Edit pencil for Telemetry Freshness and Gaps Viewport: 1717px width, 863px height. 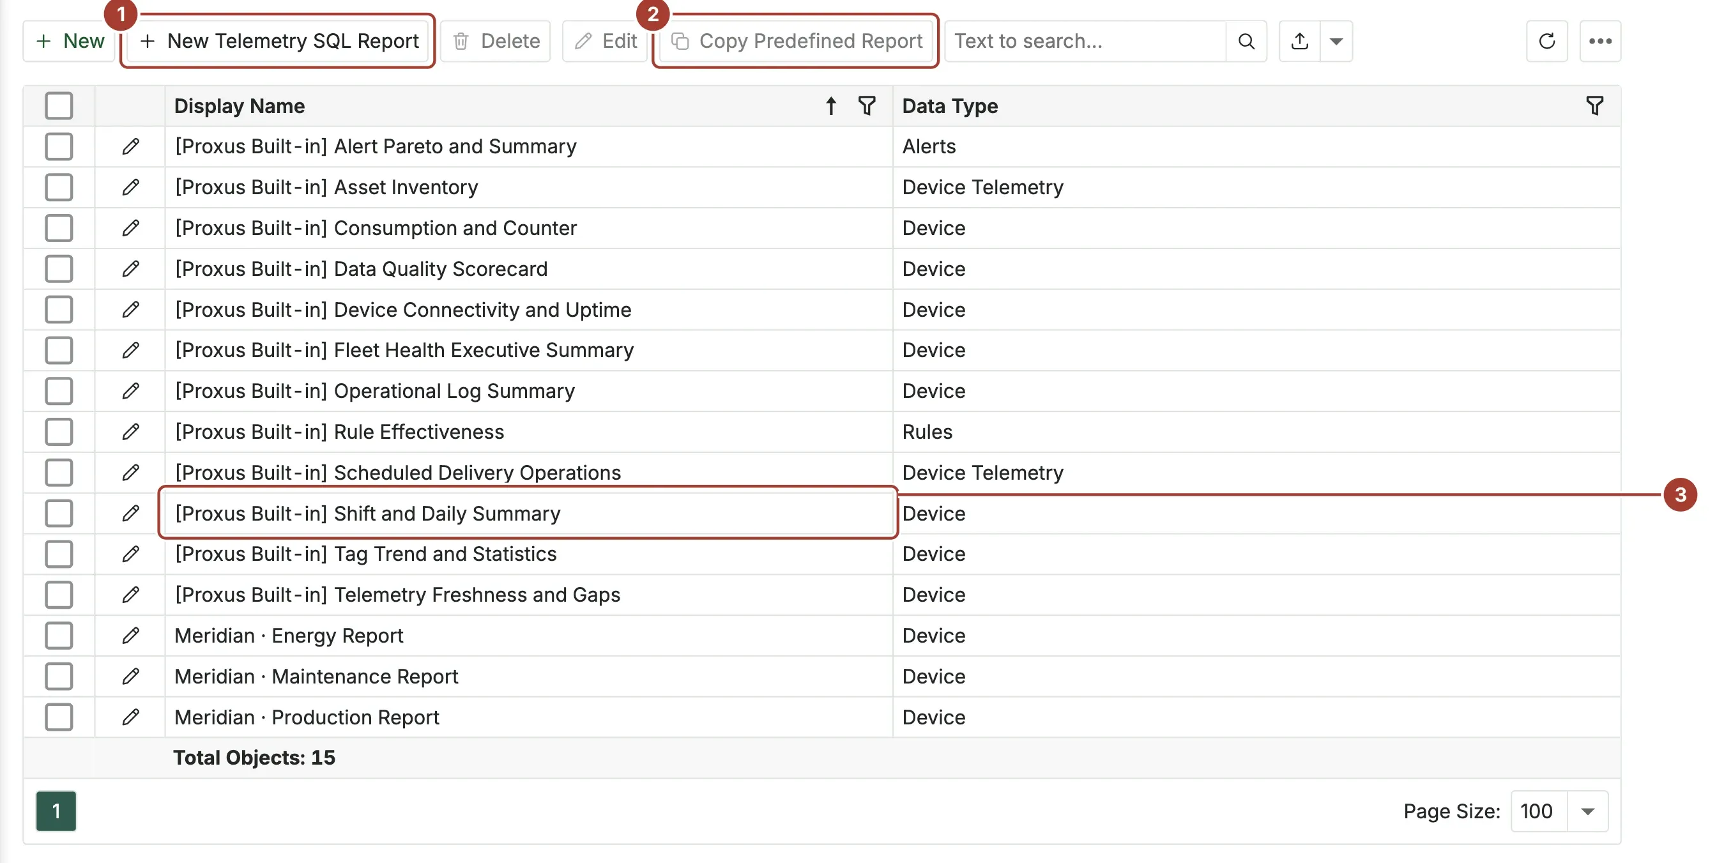click(131, 595)
